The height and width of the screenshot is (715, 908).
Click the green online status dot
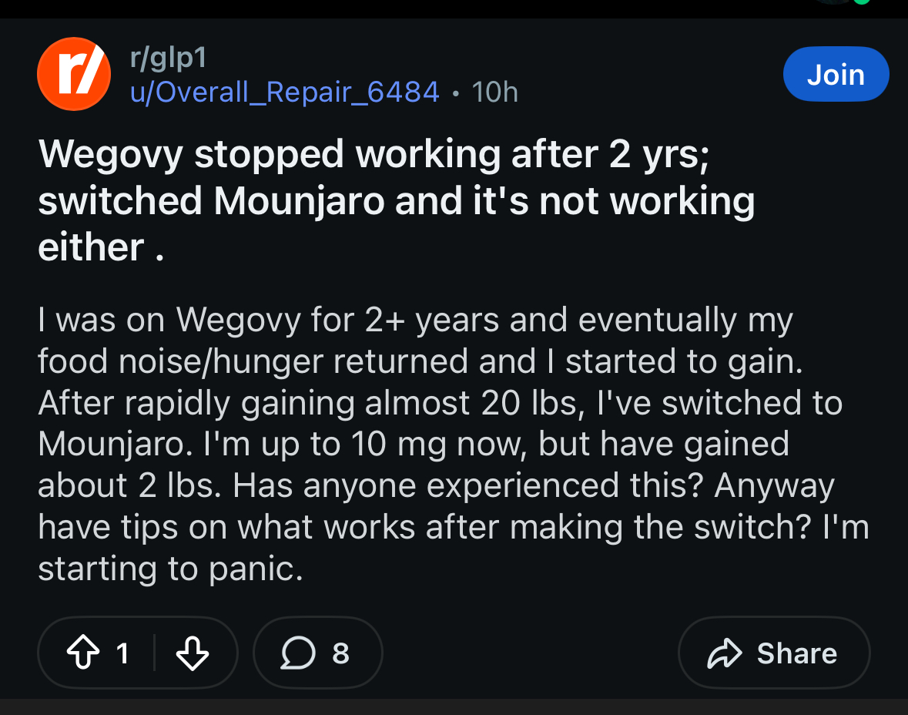[x=862, y=2]
